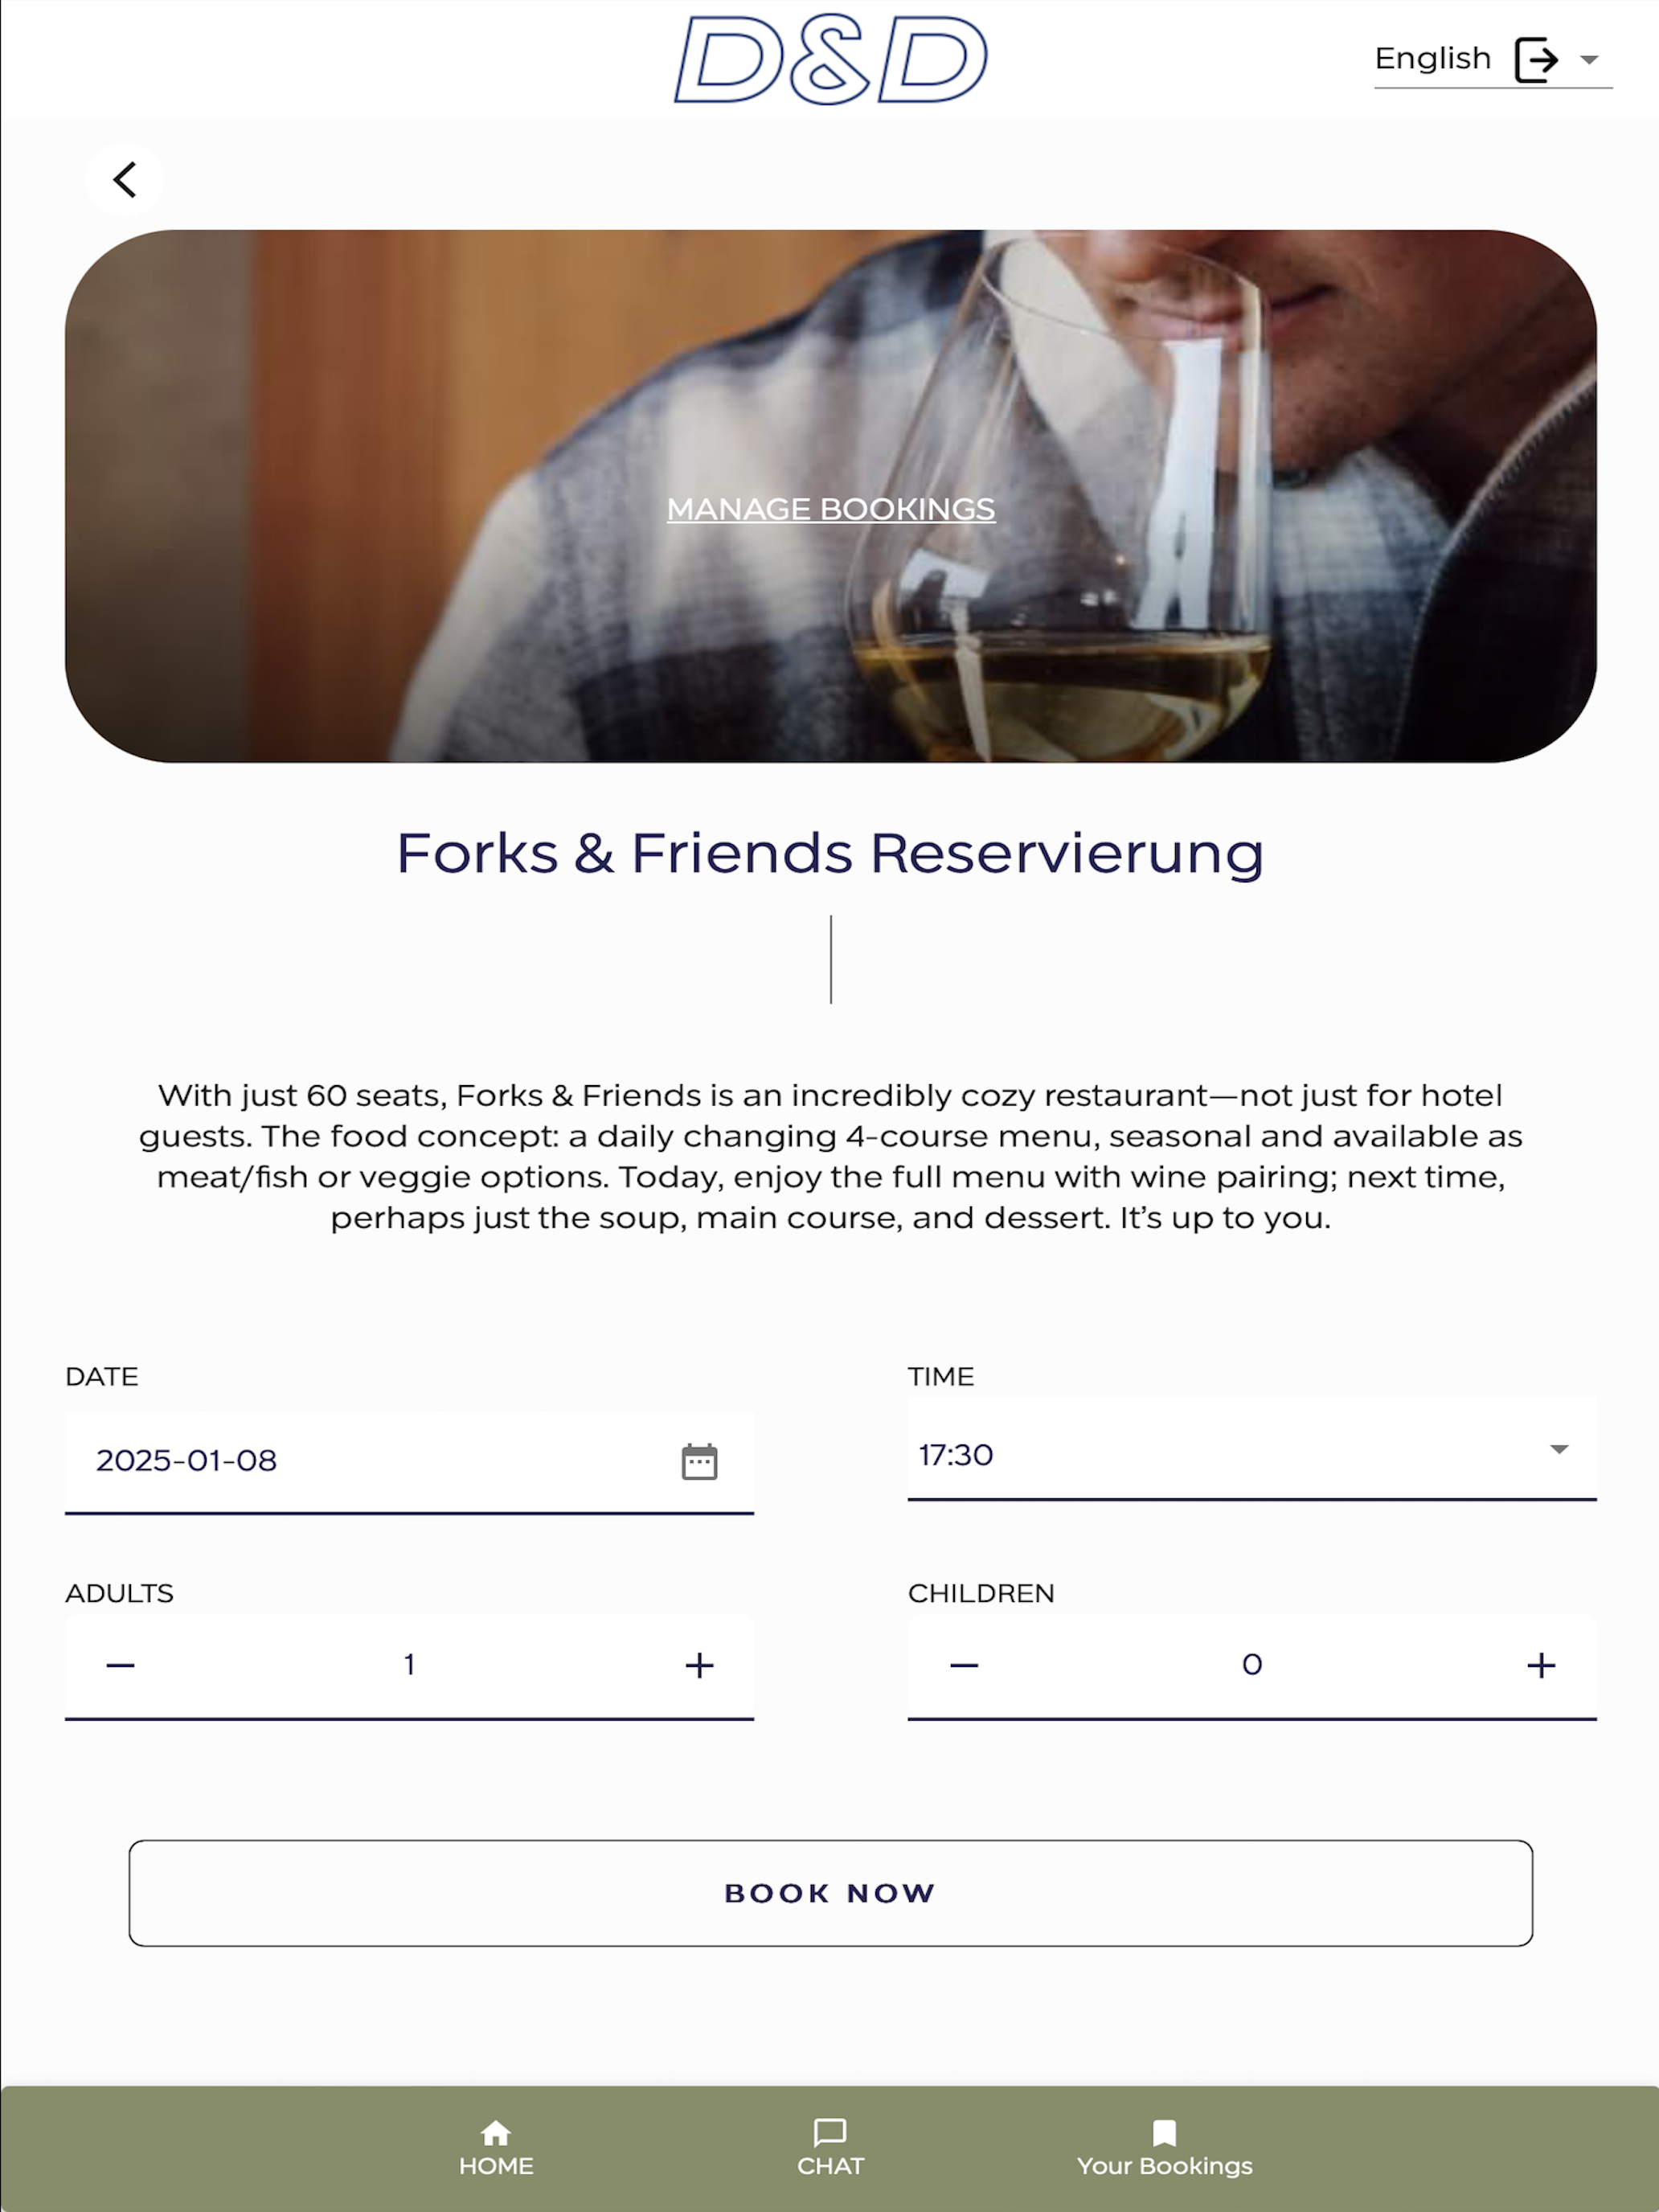The height and width of the screenshot is (2212, 1659).
Task: Follow the MANAGE BOOKINGS link
Action: 830,509
